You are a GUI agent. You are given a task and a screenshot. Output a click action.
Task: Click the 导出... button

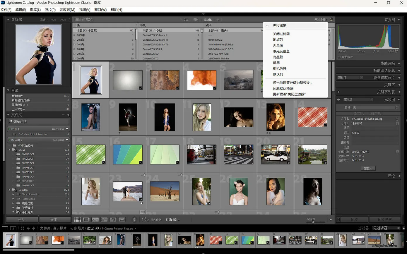[x=55, y=219]
